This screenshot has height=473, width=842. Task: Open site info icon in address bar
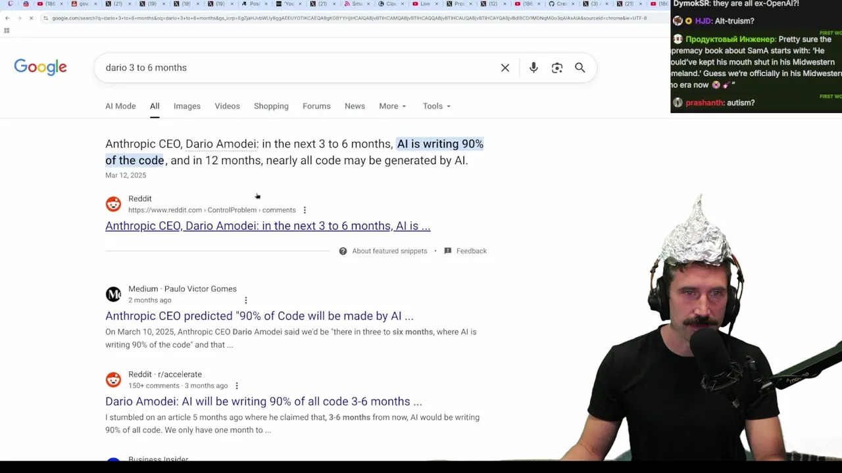point(45,18)
